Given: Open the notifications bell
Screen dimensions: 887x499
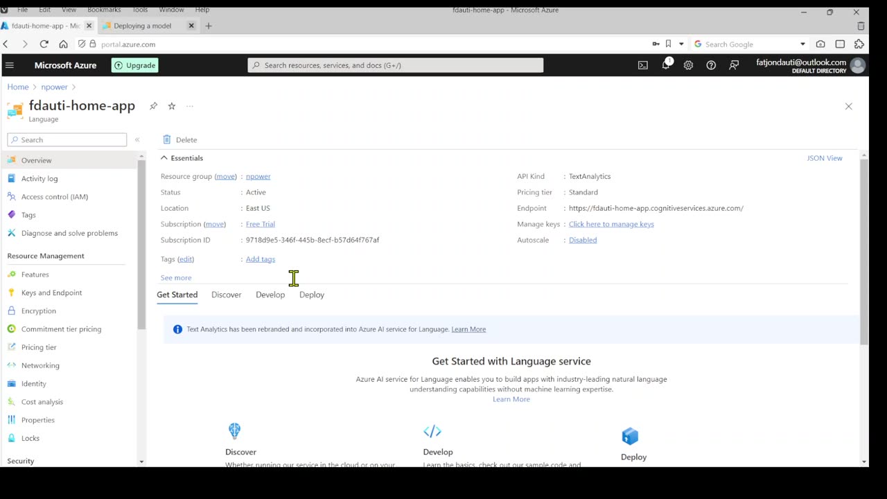Looking at the screenshot, I should (x=666, y=64).
